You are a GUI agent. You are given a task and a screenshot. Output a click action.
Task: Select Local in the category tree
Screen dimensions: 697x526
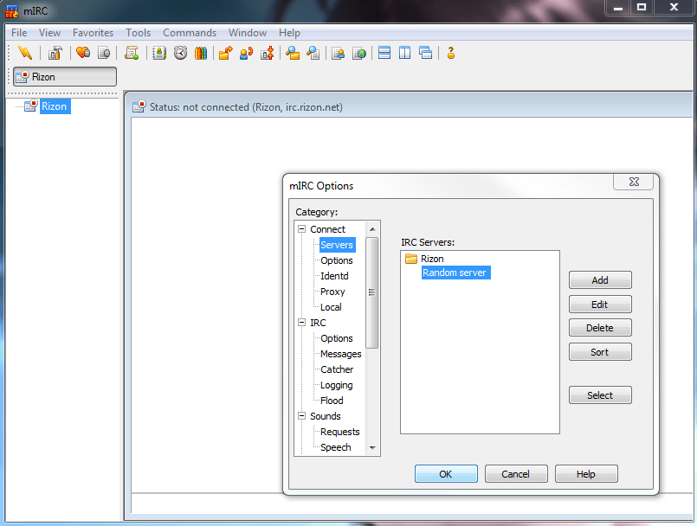tap(331, 307)
